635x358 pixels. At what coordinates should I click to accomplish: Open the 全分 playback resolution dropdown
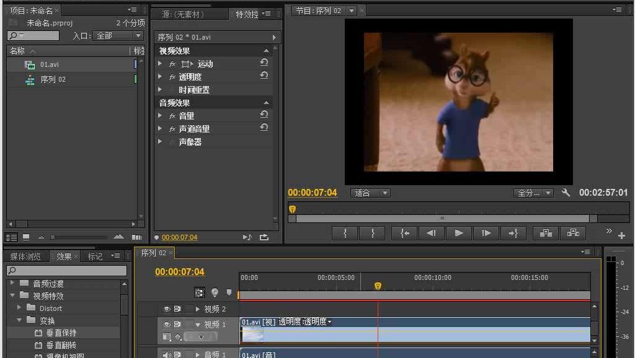533,193
